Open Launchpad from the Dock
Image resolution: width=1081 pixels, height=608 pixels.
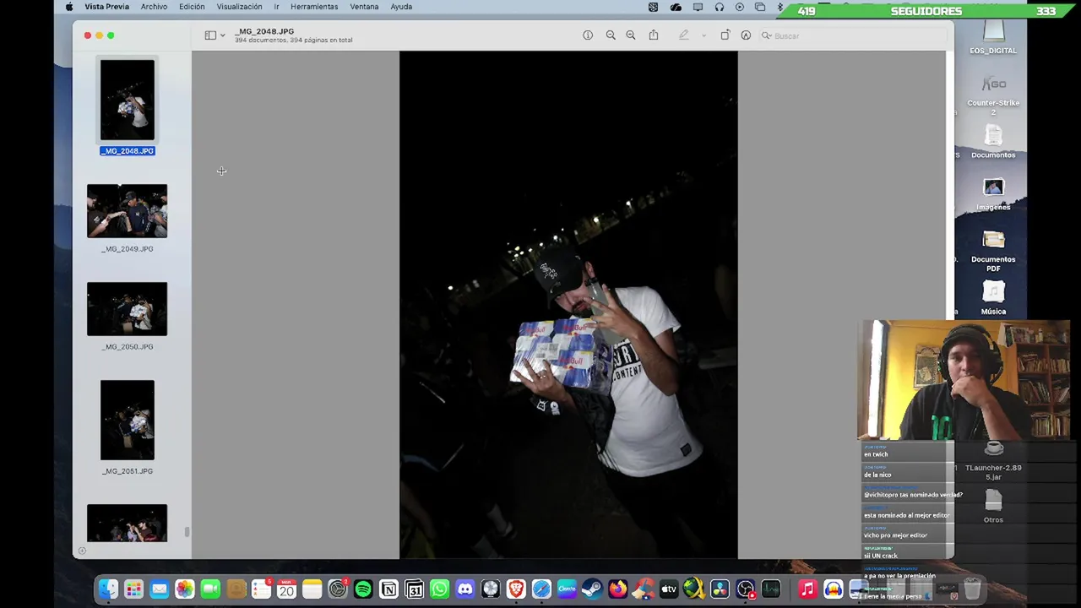(133, 589)
